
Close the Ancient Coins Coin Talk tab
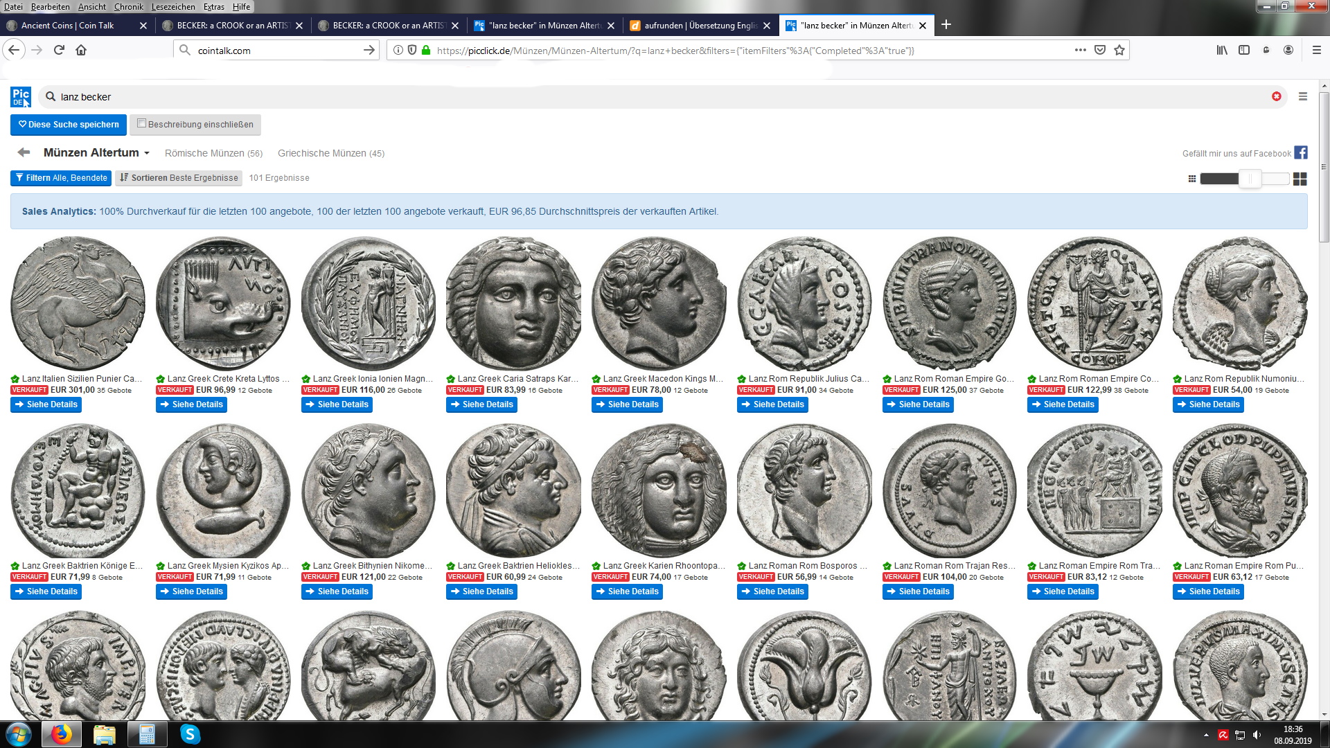click(143, 25)
